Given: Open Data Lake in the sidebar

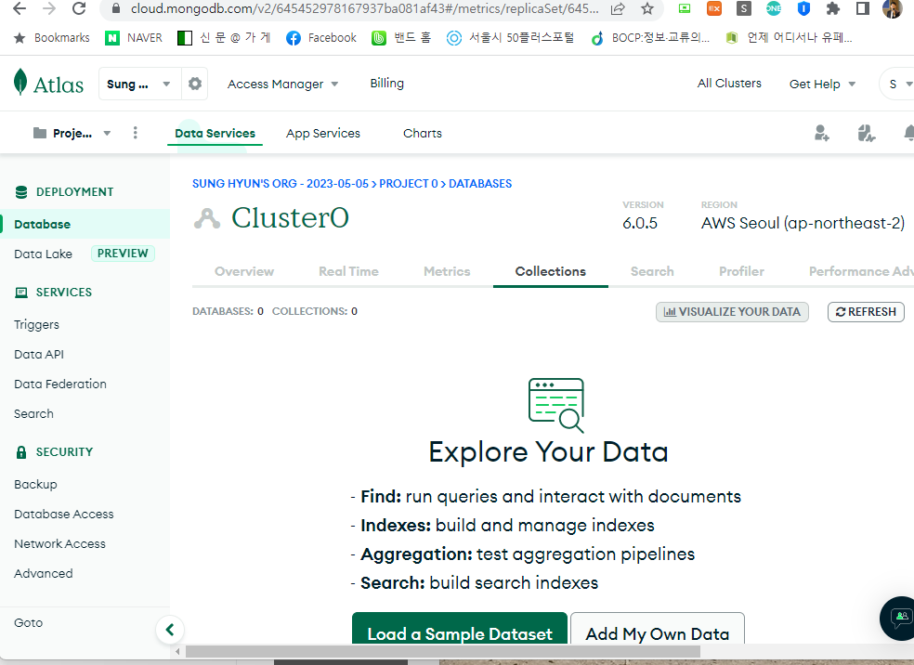Looking at the screenshot, I should click(x=43, y=254).
